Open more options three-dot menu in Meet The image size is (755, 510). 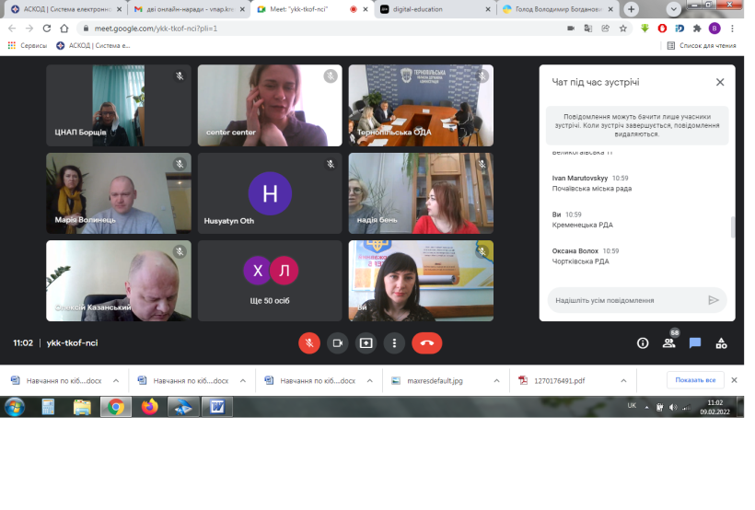pyautogui.click(x=394, y=343)
